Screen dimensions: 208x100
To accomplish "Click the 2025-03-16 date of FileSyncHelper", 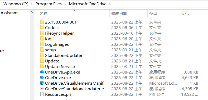I will pyautogui.click(x=128, y=33).
